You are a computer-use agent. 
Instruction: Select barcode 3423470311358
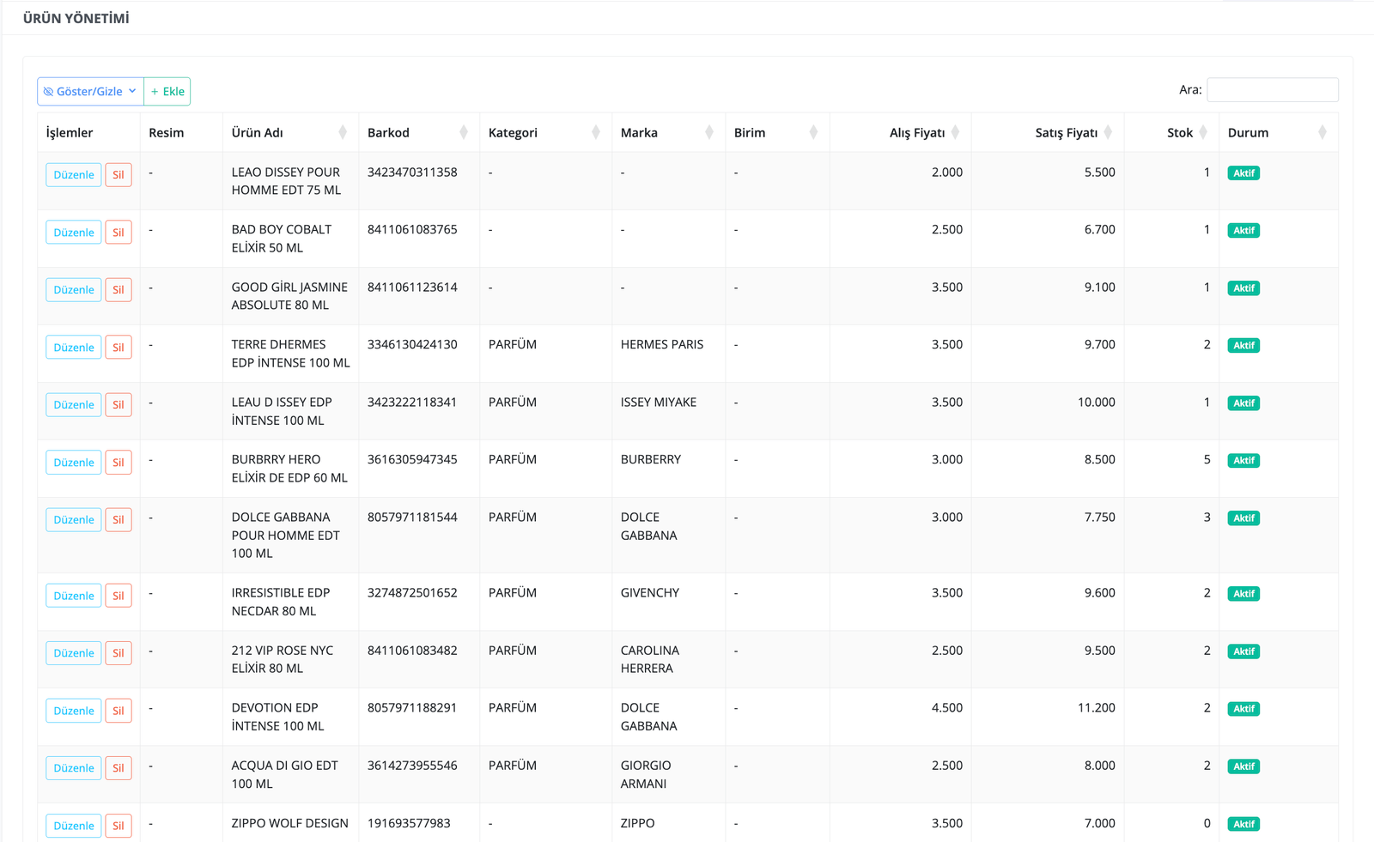pyautogui.click(x=412, y=173)
